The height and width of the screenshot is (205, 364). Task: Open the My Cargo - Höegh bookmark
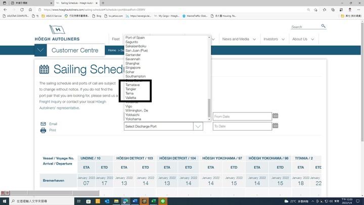(x=167, y=16)
